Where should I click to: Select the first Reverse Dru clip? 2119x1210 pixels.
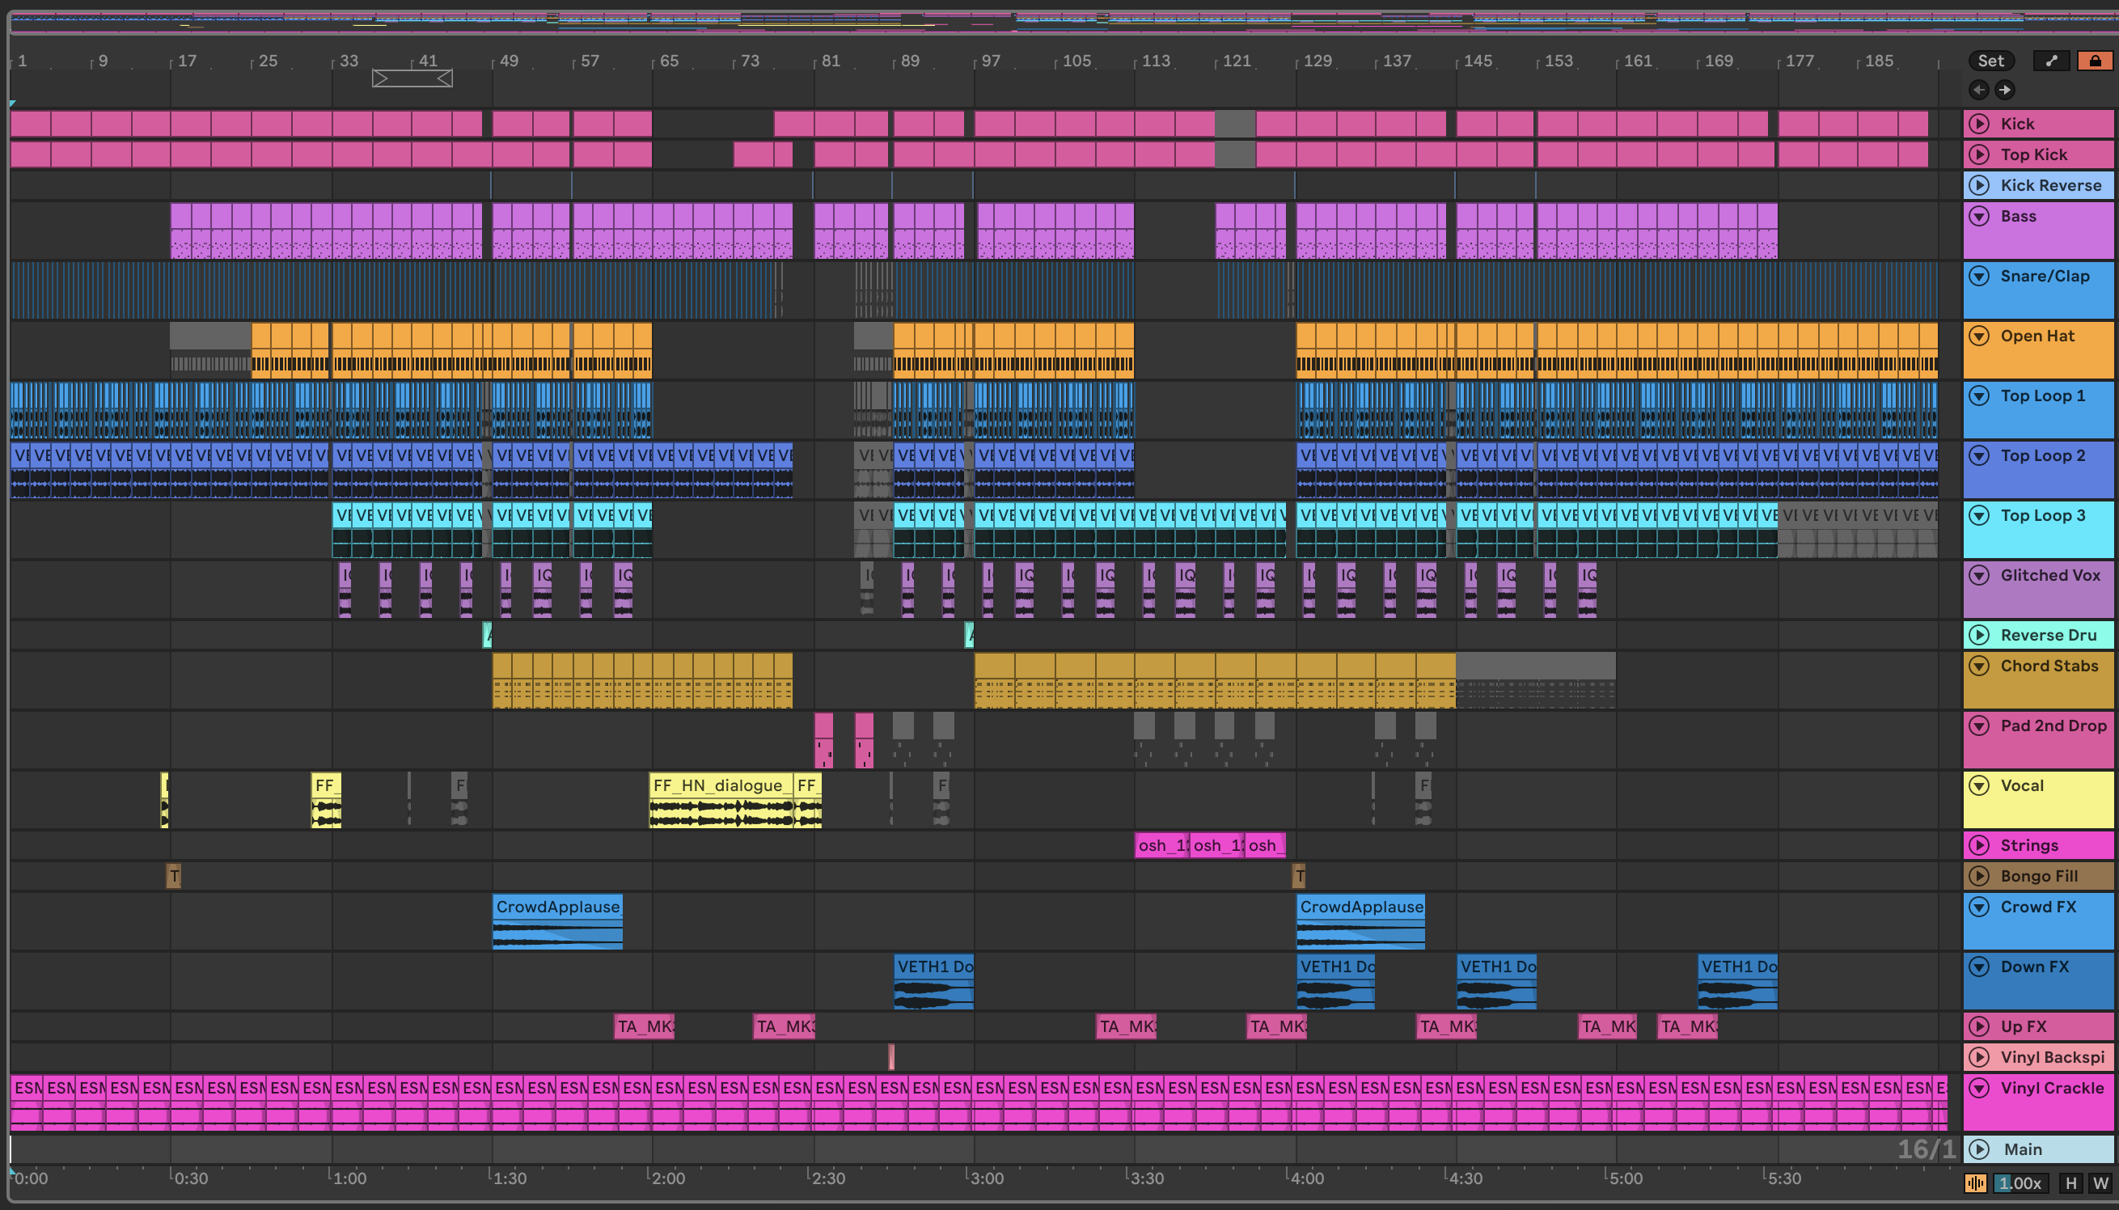[488, 635]
